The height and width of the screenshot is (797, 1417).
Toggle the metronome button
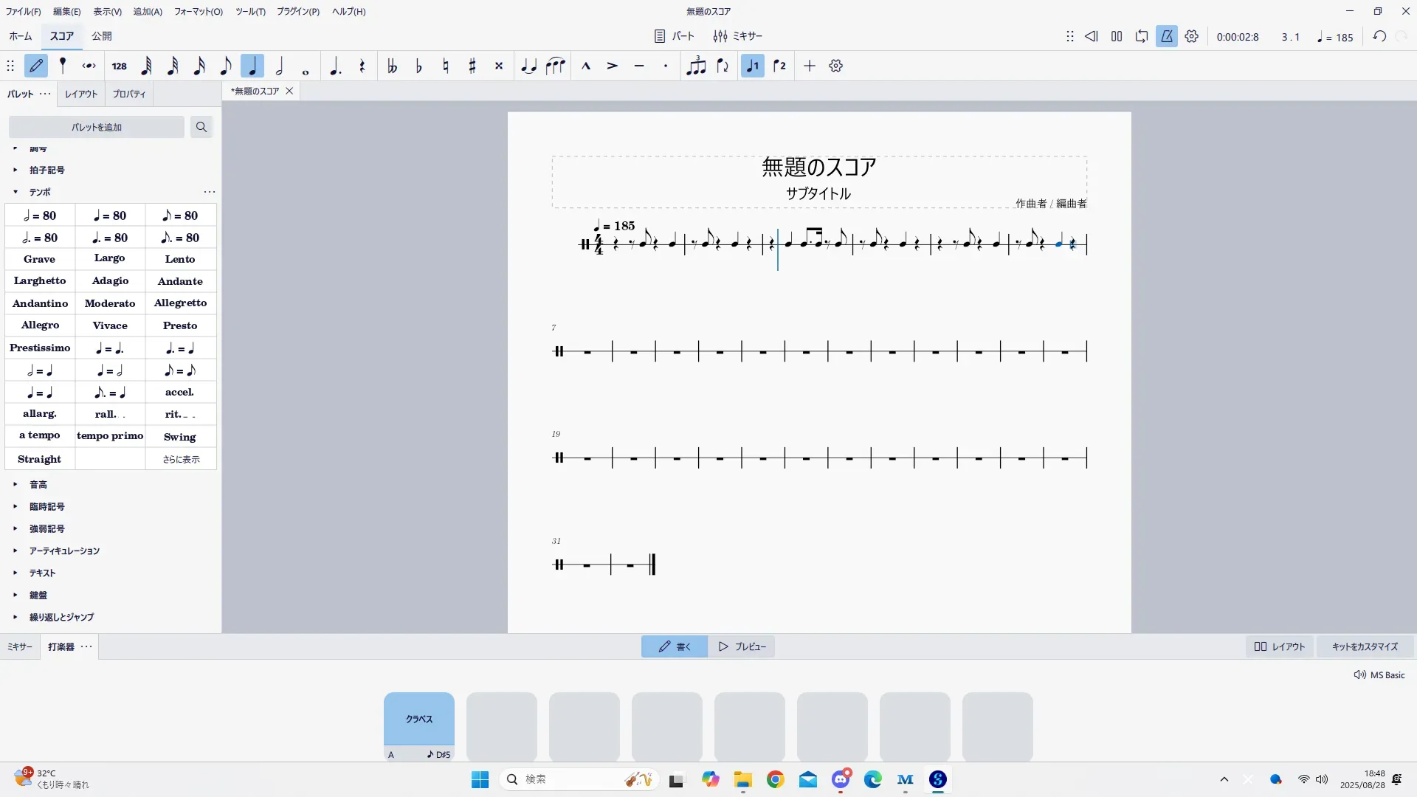click(x=1166, y=36)
